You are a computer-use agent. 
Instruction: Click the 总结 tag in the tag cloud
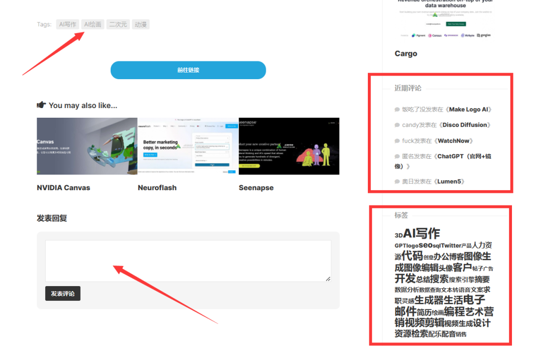pyautogui.click(x=423, y=279)
